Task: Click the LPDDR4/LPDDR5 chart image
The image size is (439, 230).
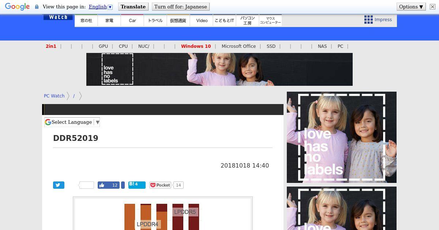Action: (163, 214)
